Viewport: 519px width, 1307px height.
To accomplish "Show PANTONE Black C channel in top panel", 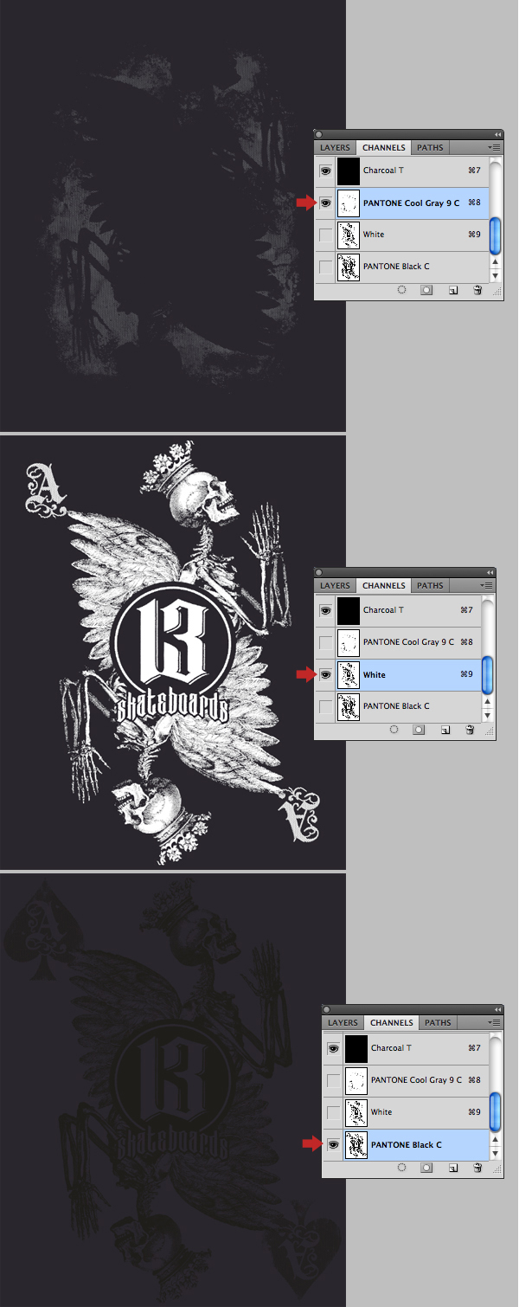I will [x=325, y=267].
